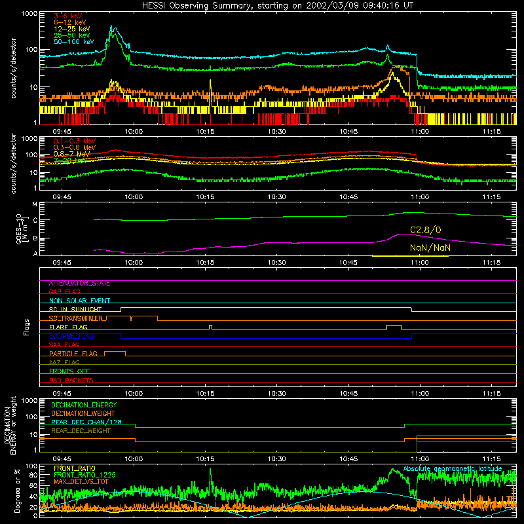Select the REAR_DEC_WEIGHT legend label
Viewport: 524px width, 524px height.
click(81, 431)
